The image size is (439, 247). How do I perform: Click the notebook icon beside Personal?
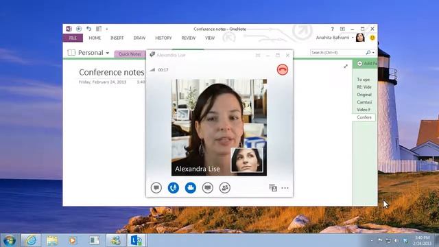pyautogui.click(x=71, y=53)
